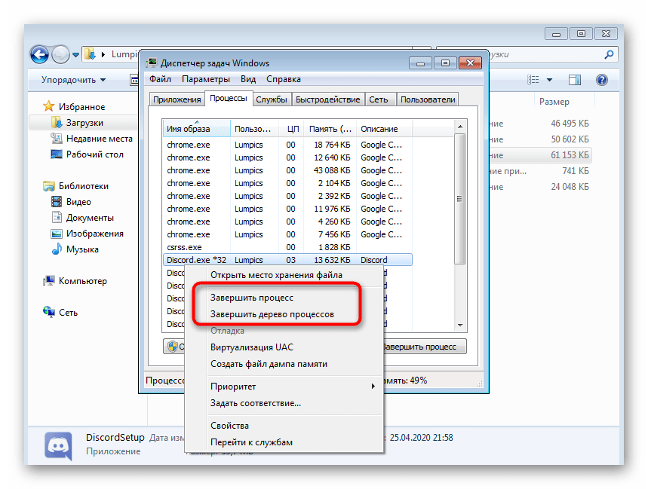Image resolution: width=648 pixels, height=489 pixels.
Task: Switch to the Службы tab
Action: (x=271, y=99)
